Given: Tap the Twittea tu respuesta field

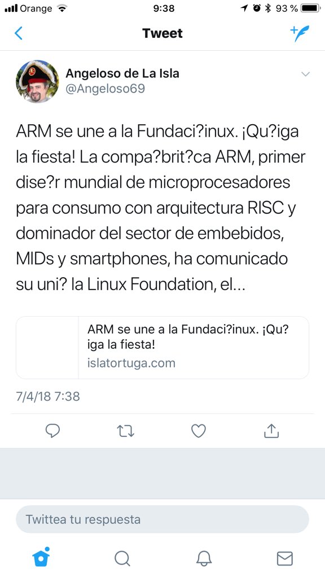Looking at the screenshot, I should tap(162, 519).
